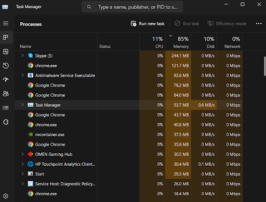This screenshot has height=202, width=266.
Task: Open the hamburger navigation menu
Action: click(6, 23)
